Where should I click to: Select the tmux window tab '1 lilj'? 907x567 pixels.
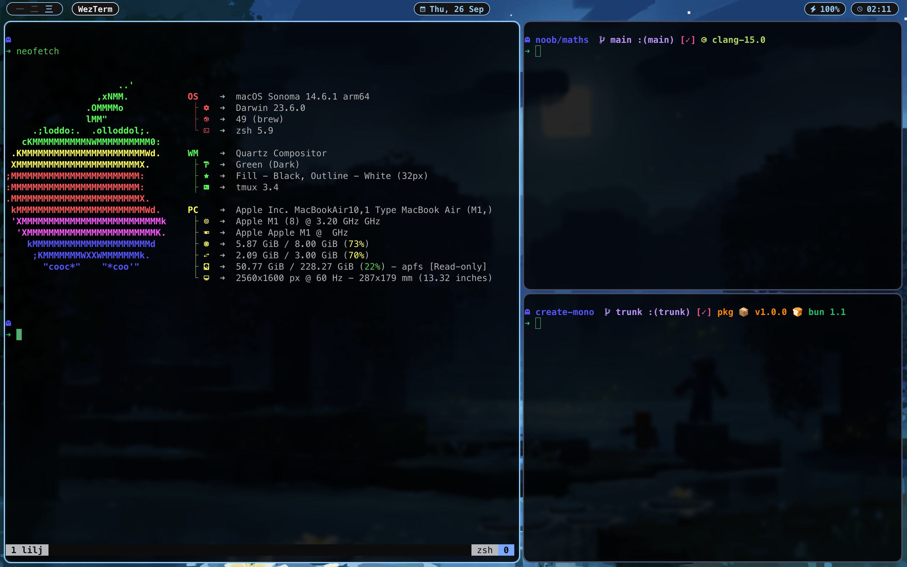point(27,550)
